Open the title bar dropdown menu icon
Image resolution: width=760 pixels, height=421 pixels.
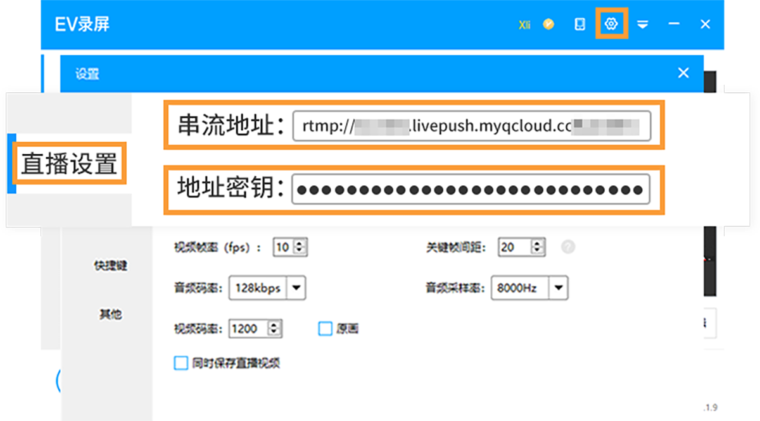(643, 25)
